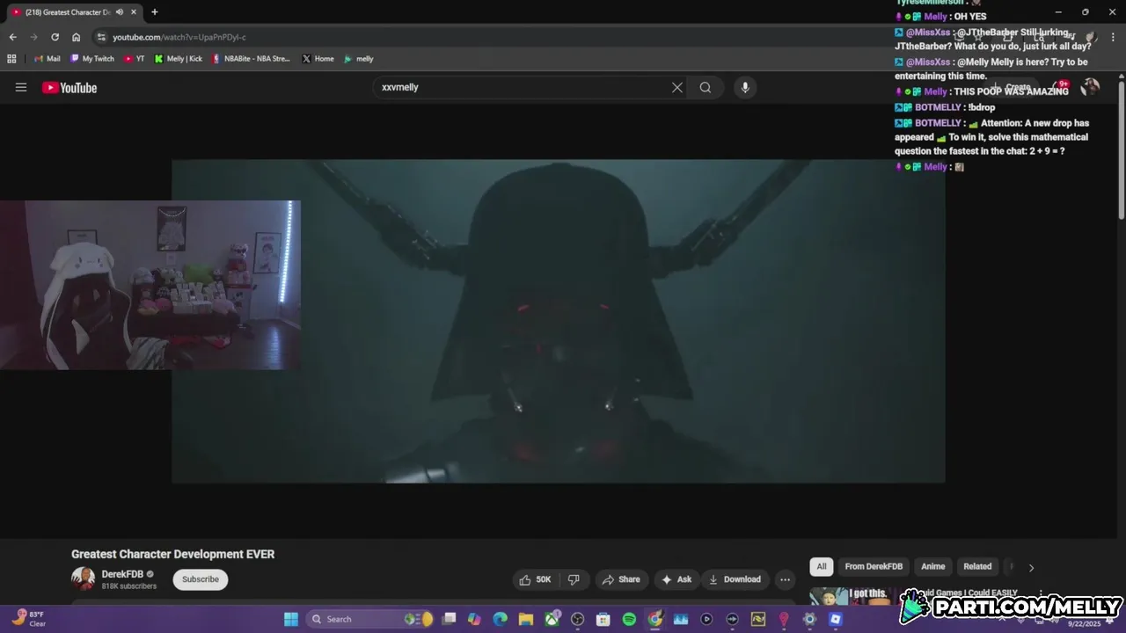Screen dimensions: 1126x633
Task: Open the Mail bookmark
Action: tap(48, 59)
